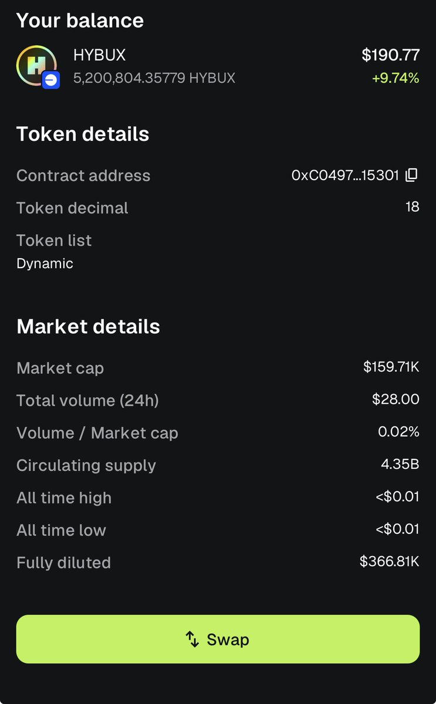Tap the HYBUX token logo
436x704 pixels.
click(36, 65)
